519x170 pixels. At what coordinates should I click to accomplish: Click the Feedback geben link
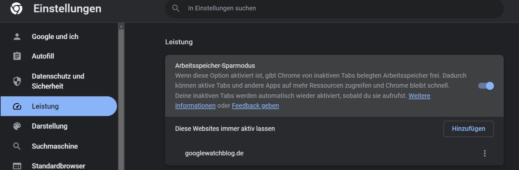tap(255, 106)
